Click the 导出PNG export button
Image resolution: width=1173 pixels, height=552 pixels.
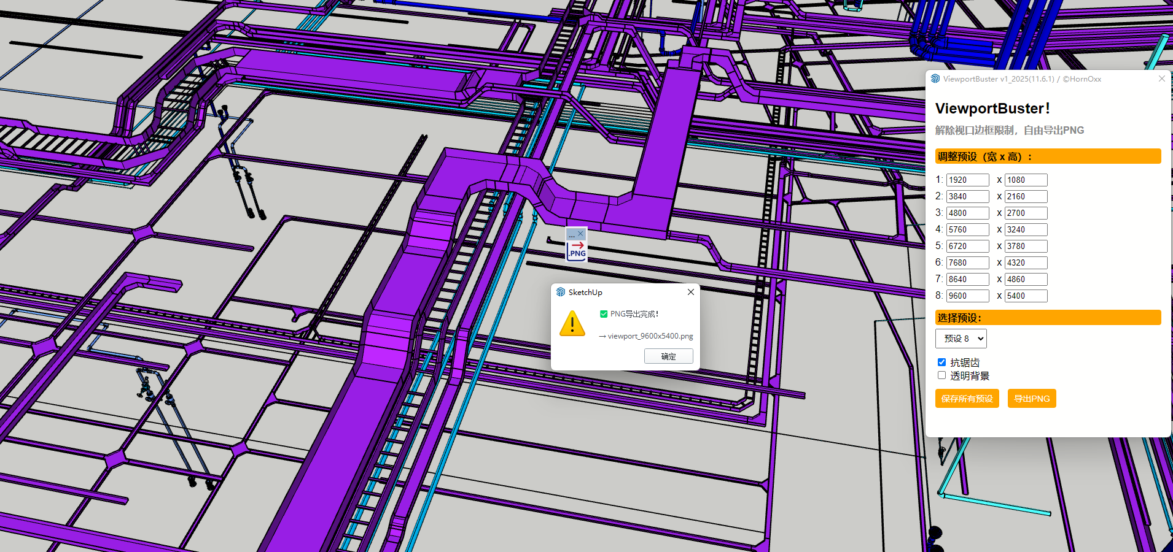(1032, 399)
